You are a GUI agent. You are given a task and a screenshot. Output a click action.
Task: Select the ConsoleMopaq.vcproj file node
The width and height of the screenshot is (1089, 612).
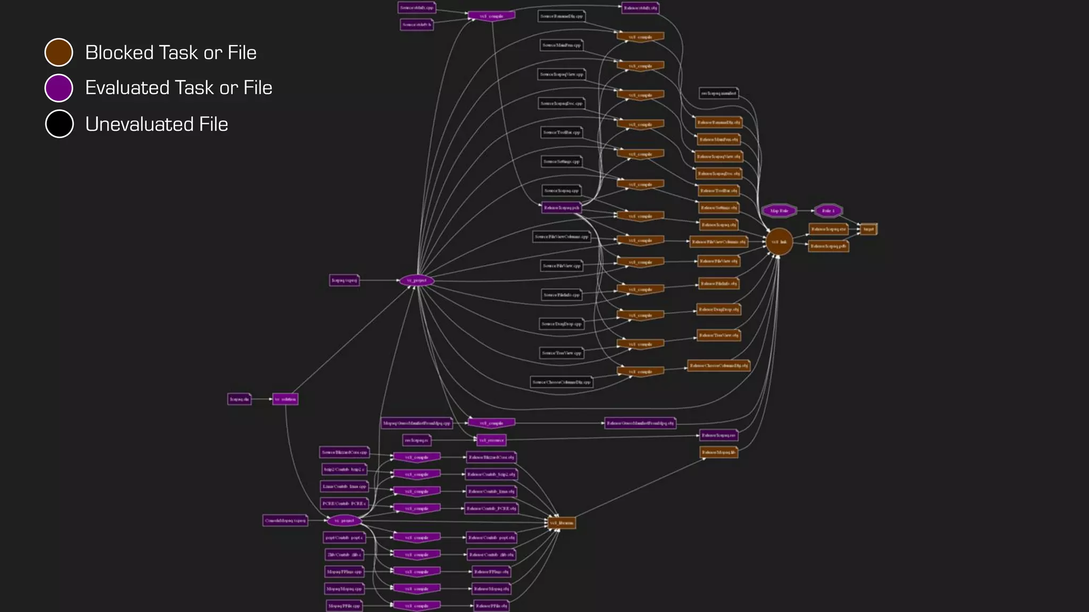point(286,521)
